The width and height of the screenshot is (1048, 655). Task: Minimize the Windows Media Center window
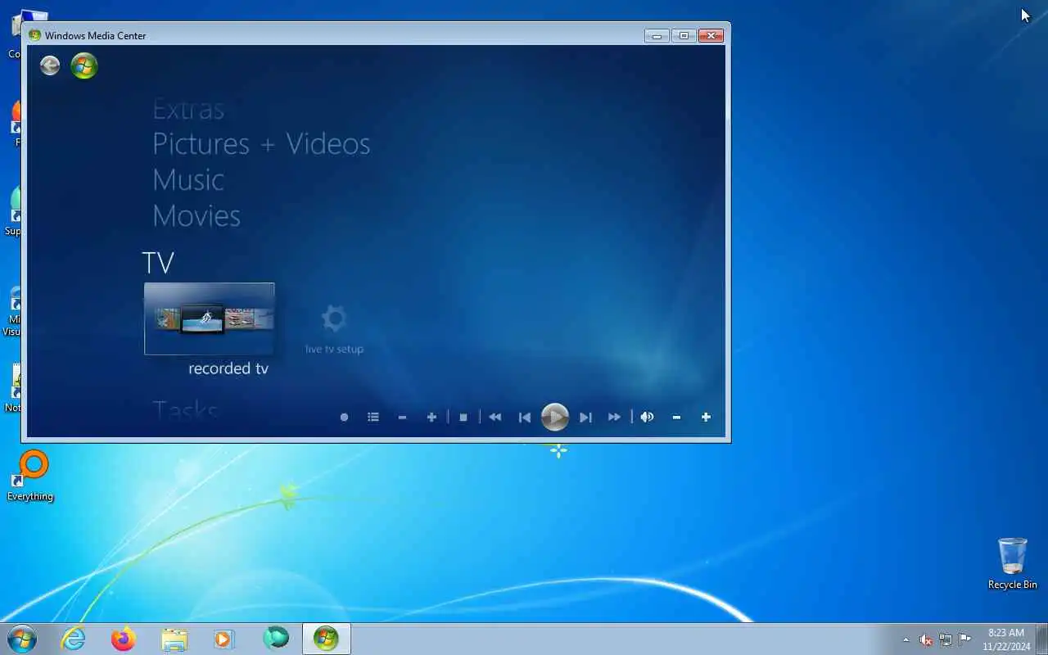coord(657,35)
